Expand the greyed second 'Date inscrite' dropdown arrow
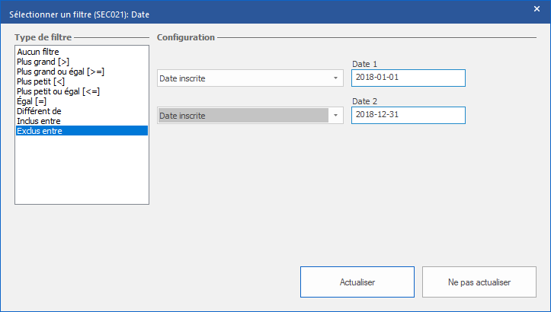Screen dimensions: 551x312 (x=335, y=116)
